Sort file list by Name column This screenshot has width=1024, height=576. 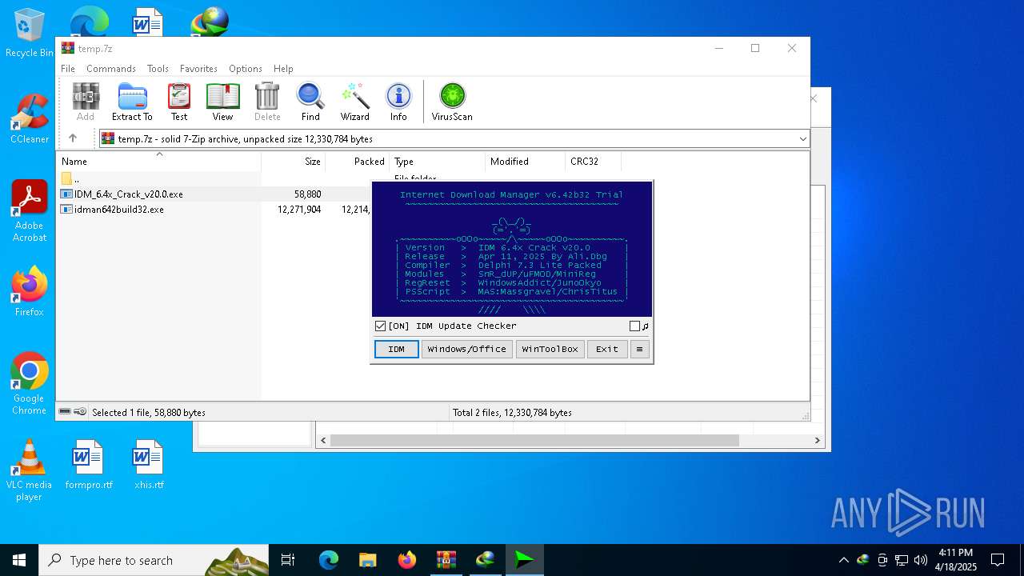[x=158, y=162]
